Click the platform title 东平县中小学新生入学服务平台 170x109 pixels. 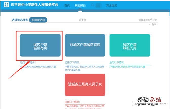(x=34, y=5)
